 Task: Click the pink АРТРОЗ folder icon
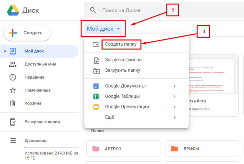coord(96,149)
